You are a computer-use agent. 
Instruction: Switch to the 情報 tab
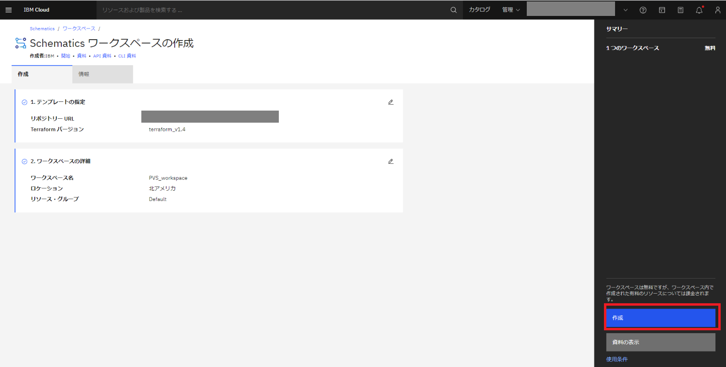(102, 74)
